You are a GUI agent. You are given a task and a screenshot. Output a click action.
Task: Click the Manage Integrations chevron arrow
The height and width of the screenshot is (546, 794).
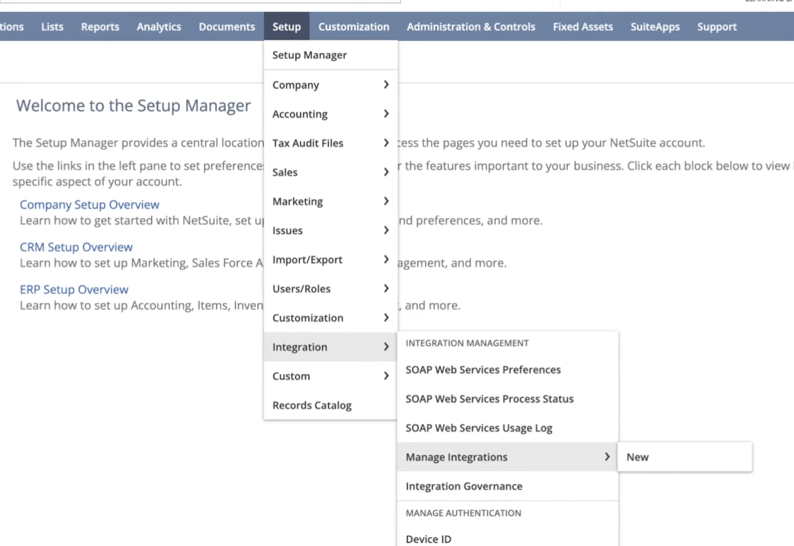[x=607, y=457]
